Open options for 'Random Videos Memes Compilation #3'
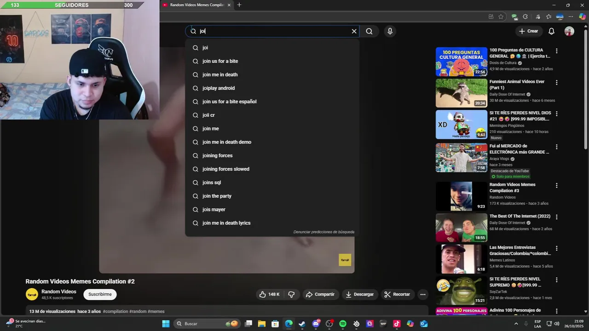 [x=556, y=186]
